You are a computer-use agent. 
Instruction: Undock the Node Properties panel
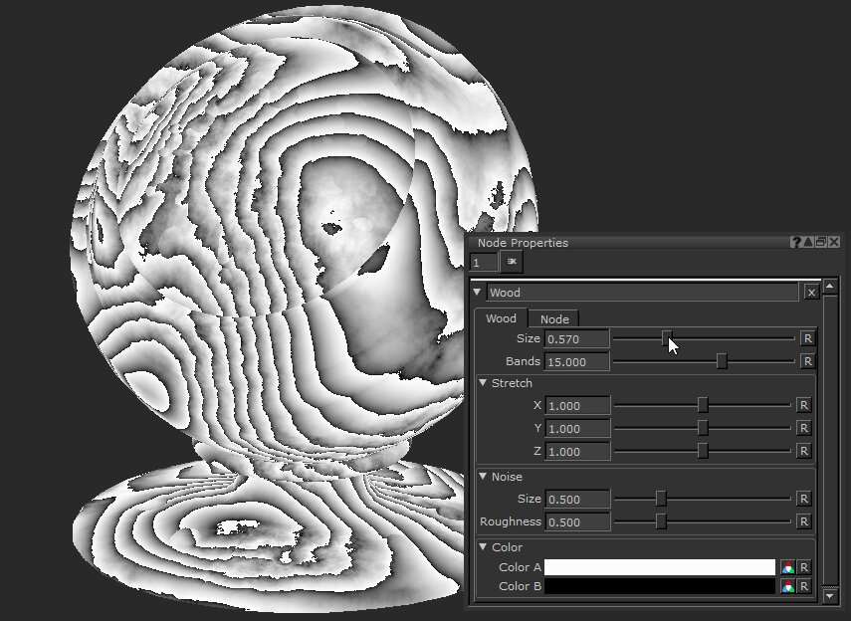pos(820,242)
